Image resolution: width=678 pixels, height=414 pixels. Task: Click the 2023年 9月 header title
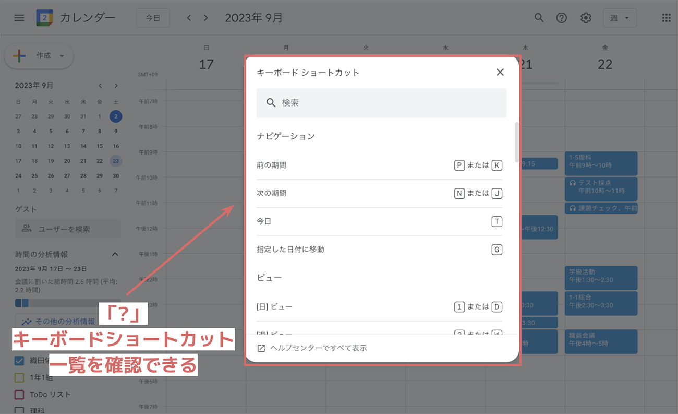click(x=254, y=18)
